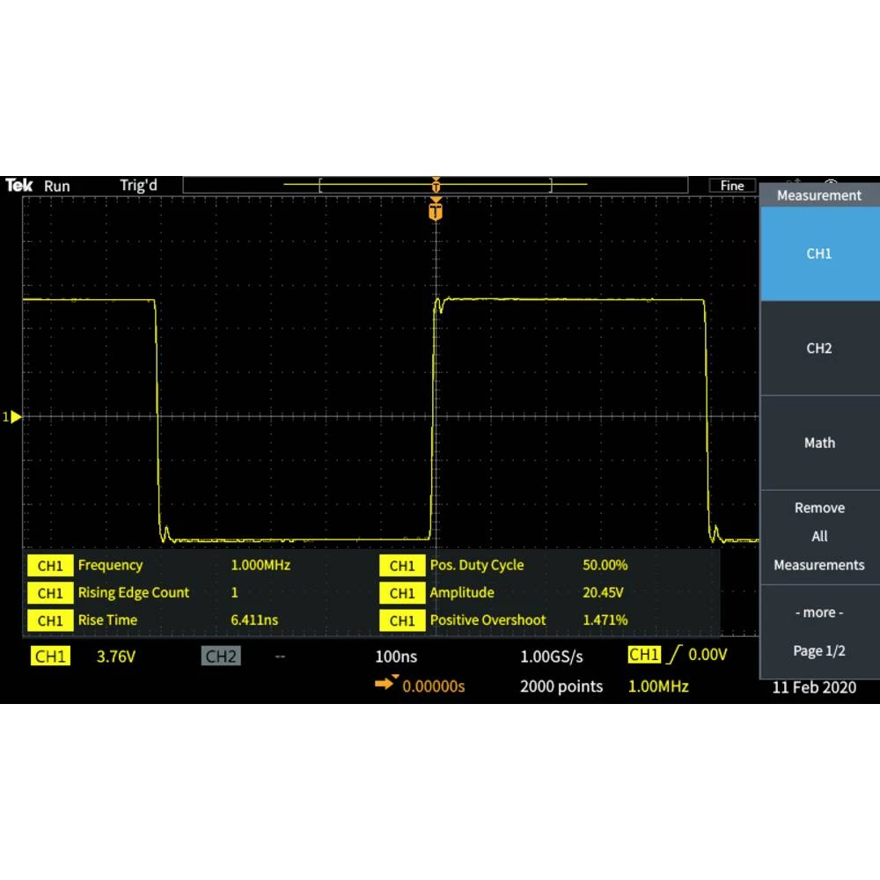The width and height of the screenshot is (880, 880).
Task: Click the CH1 badge beside Amplitude
Action: click(x=401, y=593)
